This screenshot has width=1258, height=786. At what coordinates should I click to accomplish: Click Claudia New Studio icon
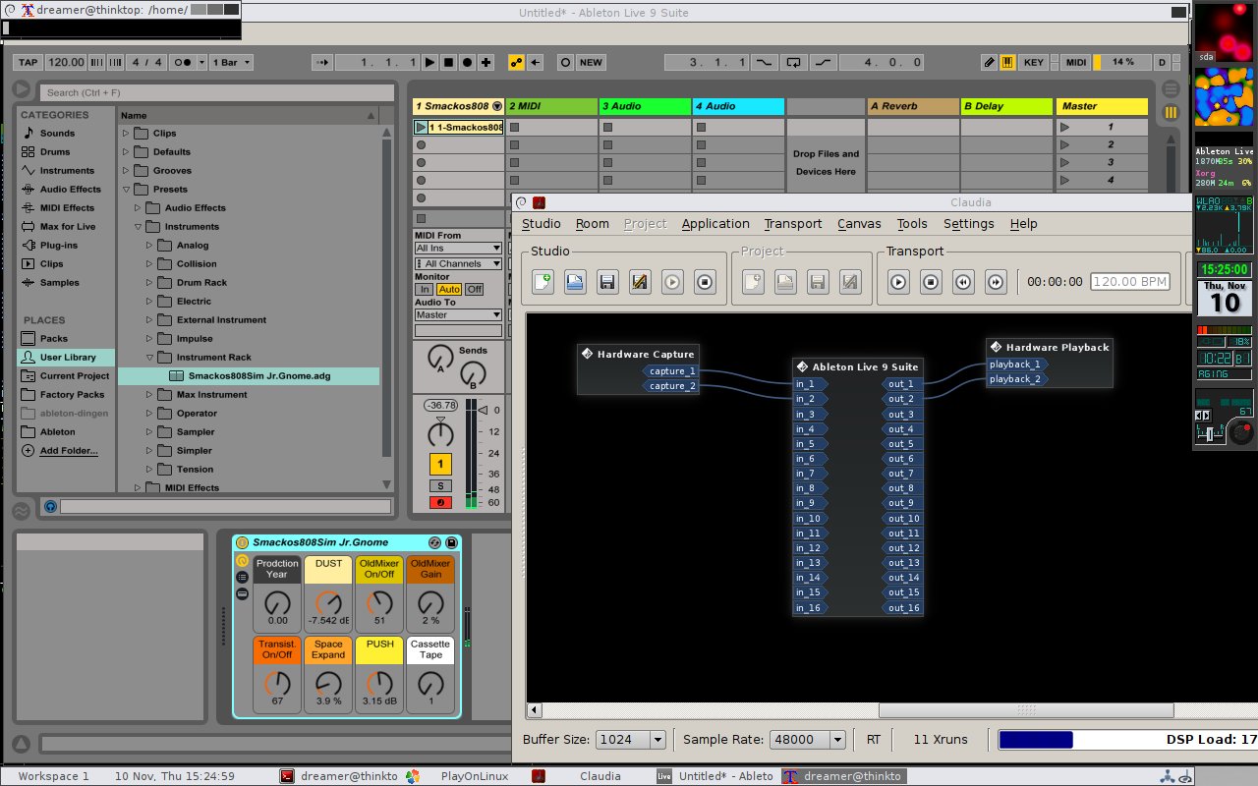tap(543, 282)
